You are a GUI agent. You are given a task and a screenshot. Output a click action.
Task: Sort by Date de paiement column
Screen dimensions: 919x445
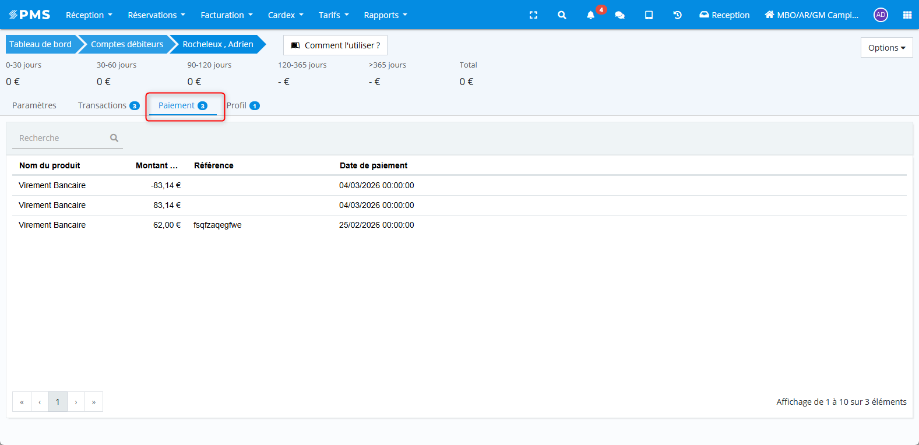(x=374, y=165)
